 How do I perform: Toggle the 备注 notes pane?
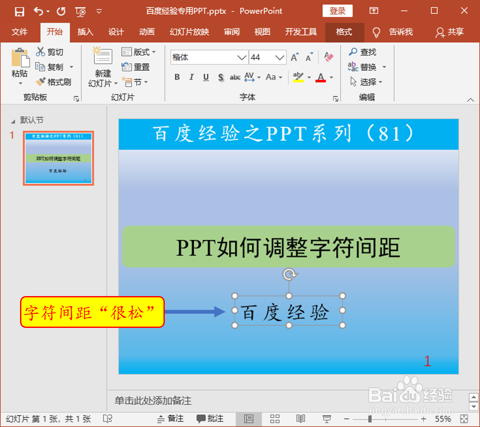170,419
